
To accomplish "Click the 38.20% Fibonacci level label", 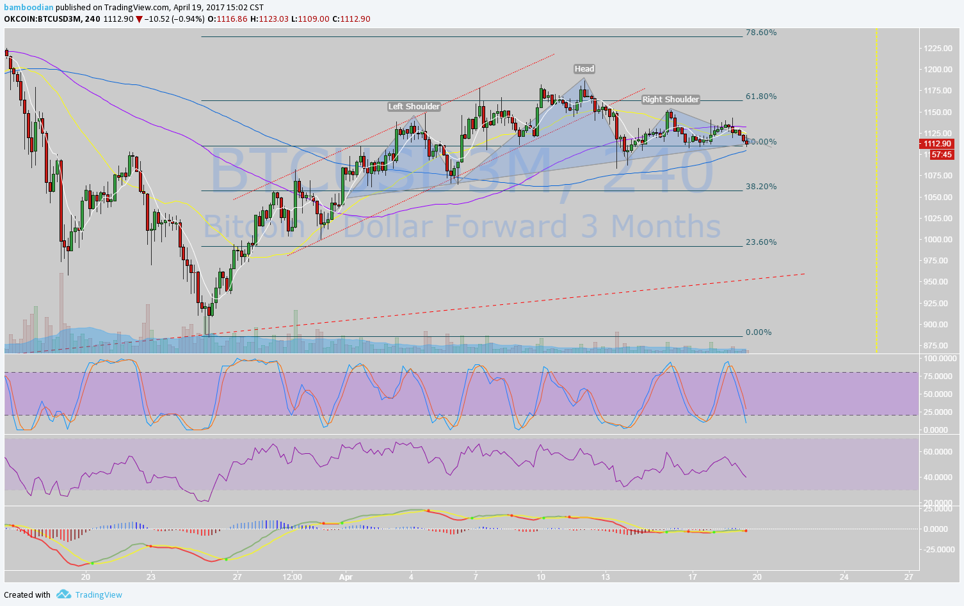I will click(x=761, y=187).
